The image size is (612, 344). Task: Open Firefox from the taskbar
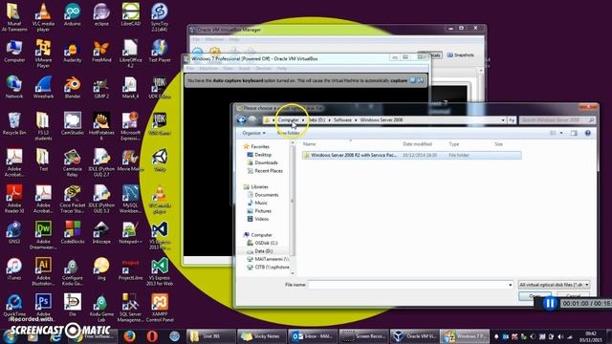130,335
